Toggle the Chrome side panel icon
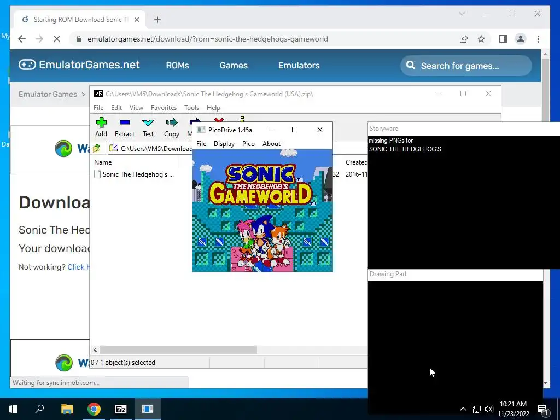Screen dimensions: 560x420 (503, 39)
